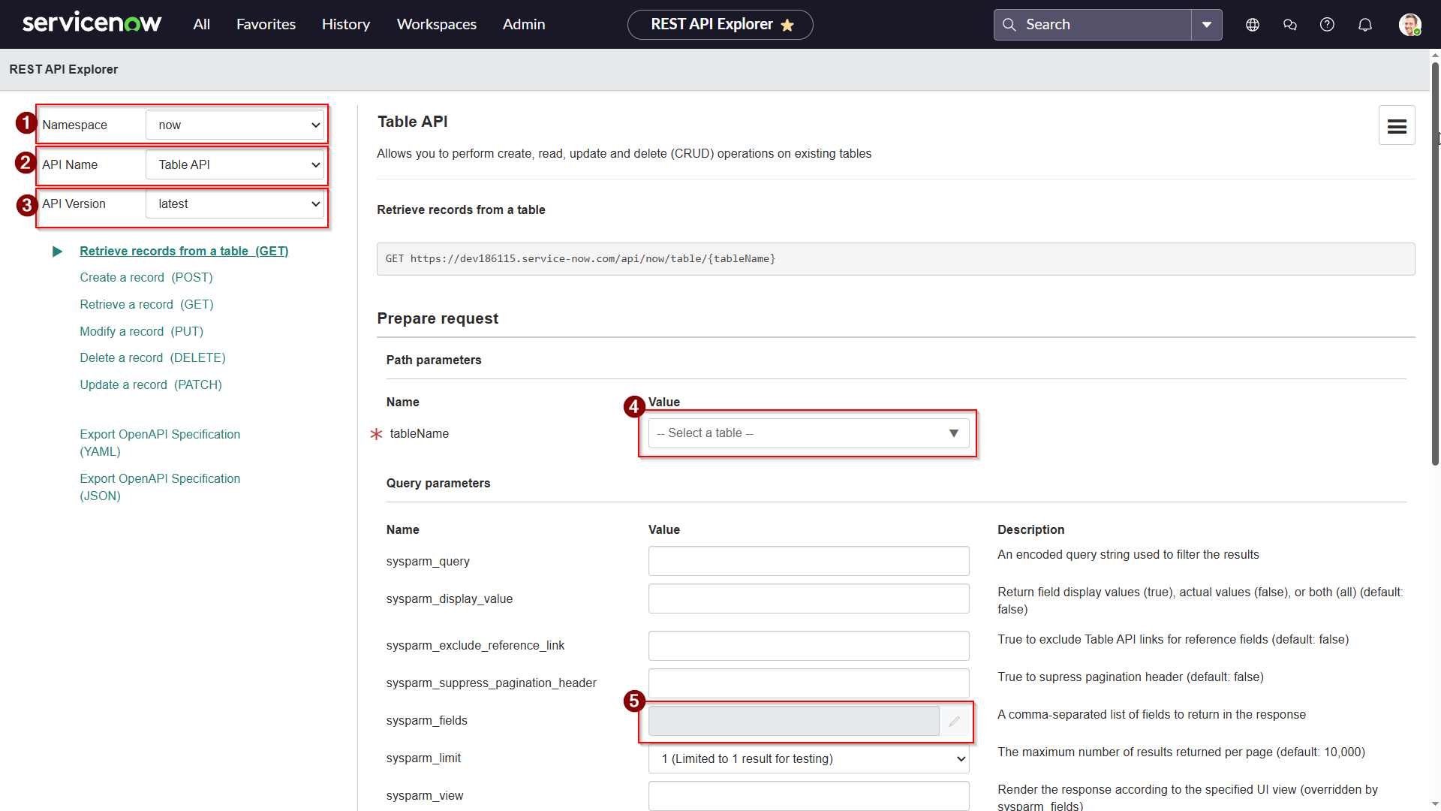Expand the Namespace dropdown
The height and width of the screenshot is (811, 1441).
click(x=235, y=125)
